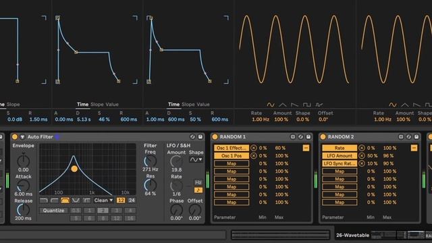432x243 pixels.
Task: Click the 26-Wavetable clip label
Action: click(352, 236)
